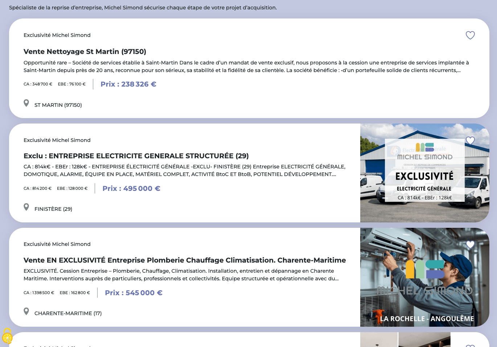497x347 pixels.
Task: Click the CA : 348 700 € value
Action: click(x=38, y=84)
